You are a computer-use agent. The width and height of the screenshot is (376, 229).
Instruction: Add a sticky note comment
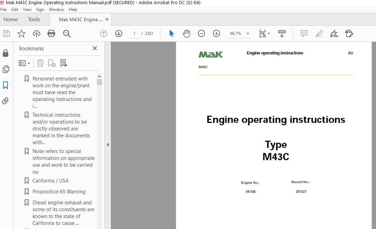click(x=304, y=34)
